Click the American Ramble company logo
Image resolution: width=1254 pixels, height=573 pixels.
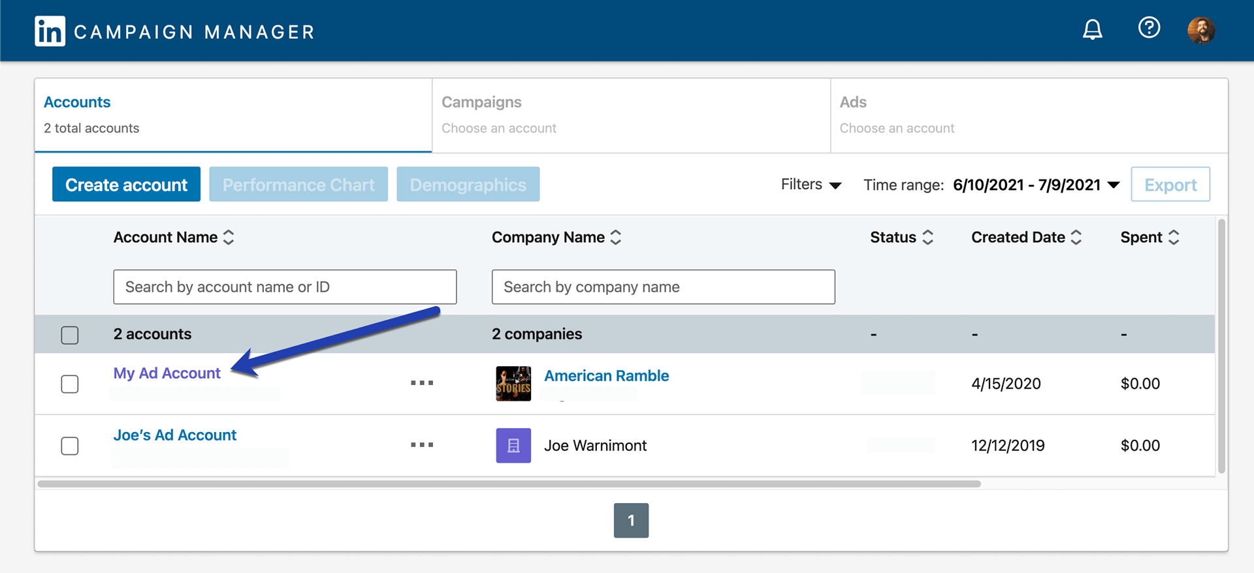[x=513, y=384]
